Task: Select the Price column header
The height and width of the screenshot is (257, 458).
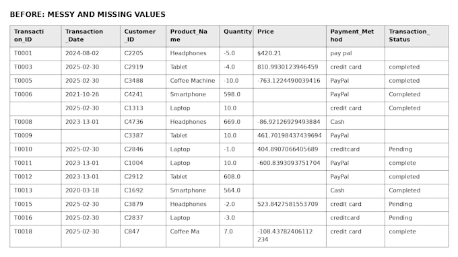Action: tap(290, 36)
